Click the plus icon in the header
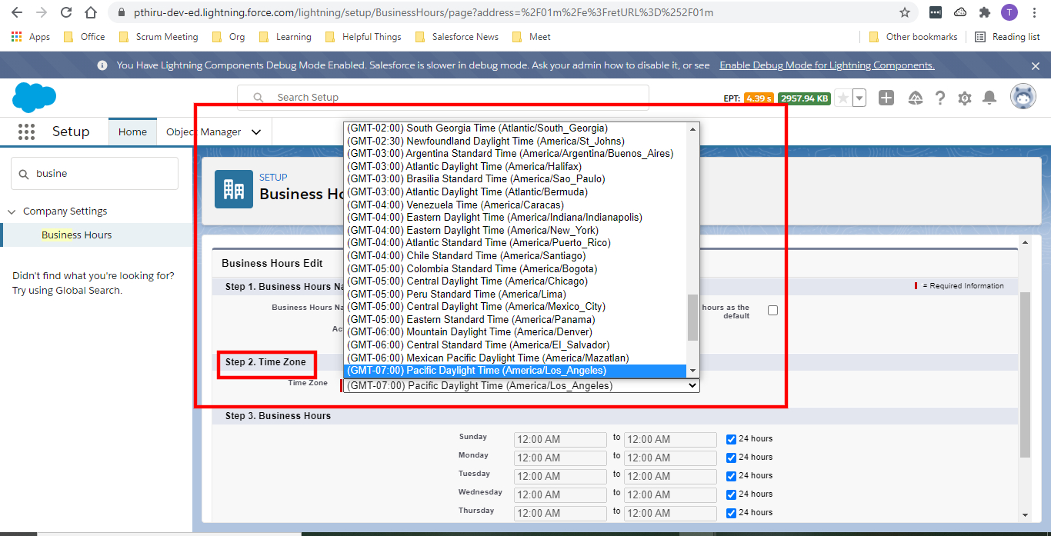 click(x=886, y=98)
